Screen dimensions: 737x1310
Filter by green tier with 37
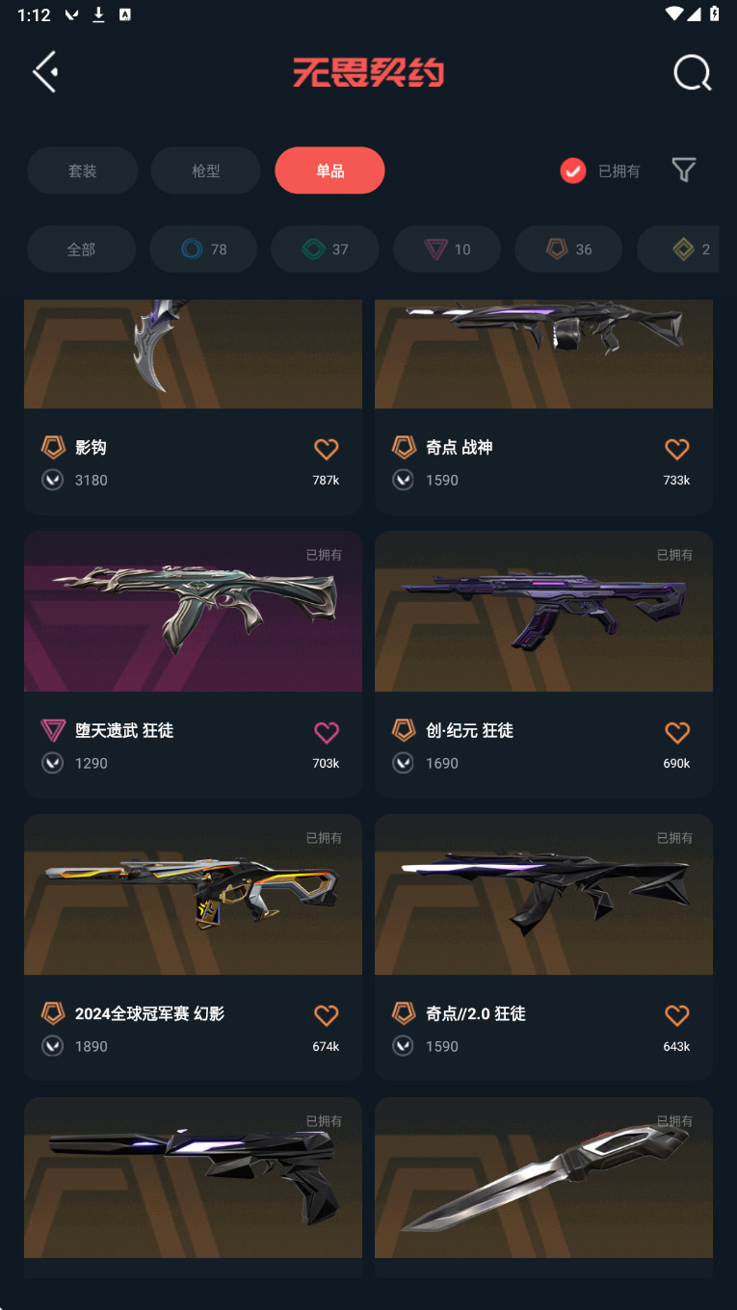325,249
